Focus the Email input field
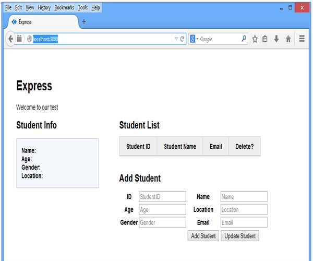313x261 pixels. [x=244, y=222]
